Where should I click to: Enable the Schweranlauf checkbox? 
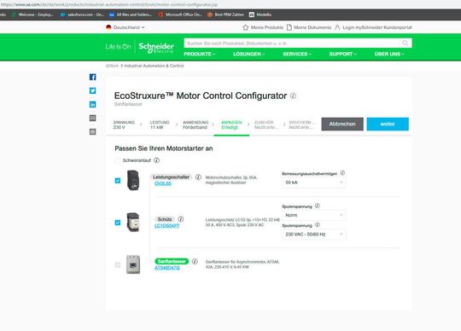coord(118,160)
